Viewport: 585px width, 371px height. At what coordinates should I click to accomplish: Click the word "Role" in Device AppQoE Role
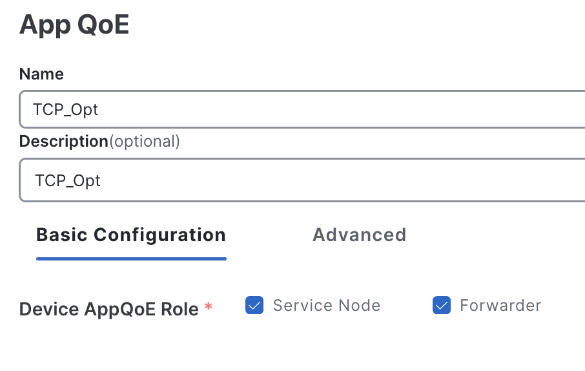click(x=181, y=309)
